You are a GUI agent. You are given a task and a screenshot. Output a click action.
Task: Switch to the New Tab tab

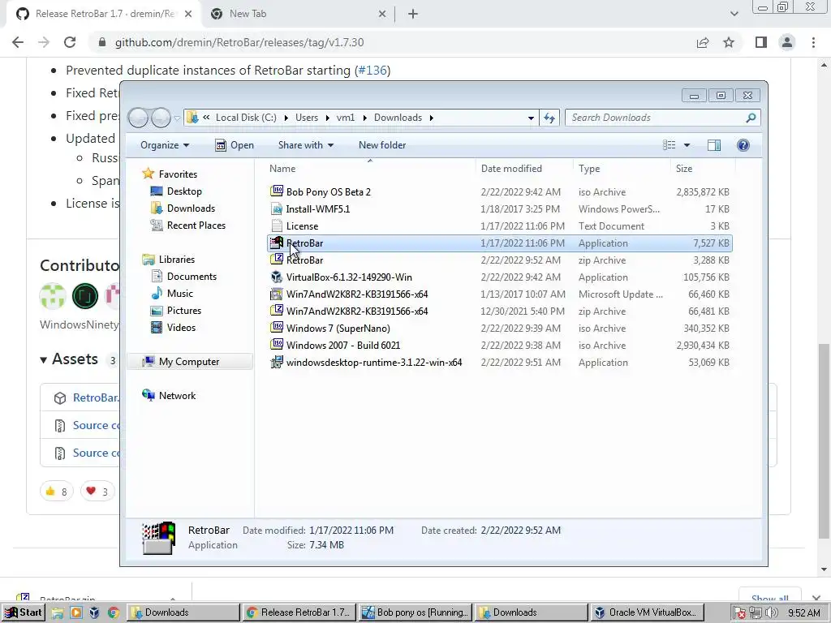click(x=299, y=14)
